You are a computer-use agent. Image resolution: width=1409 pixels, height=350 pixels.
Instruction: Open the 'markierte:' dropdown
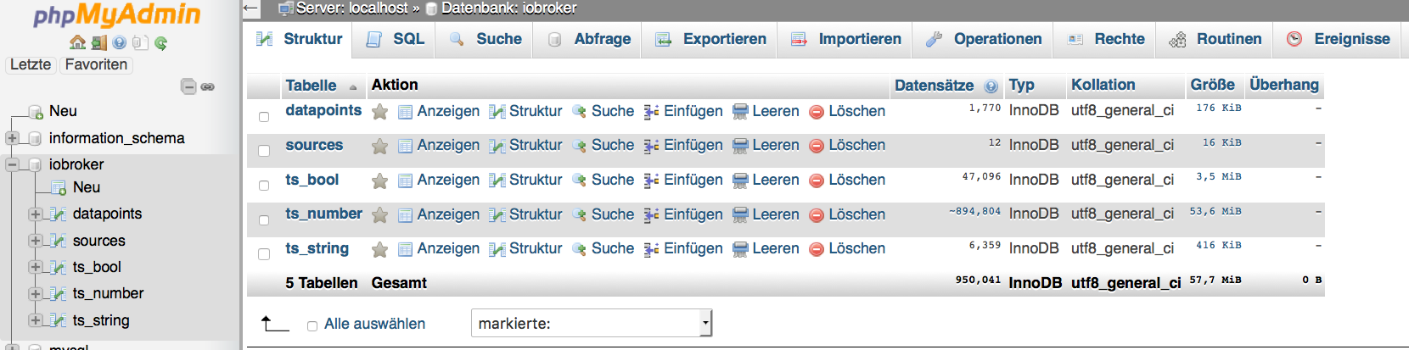[x=591, y=323]
